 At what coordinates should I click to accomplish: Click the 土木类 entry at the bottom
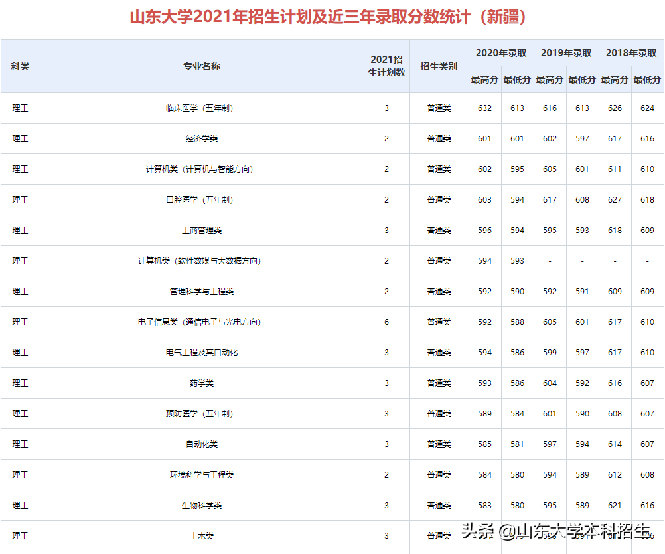click(x=200, y=535)
